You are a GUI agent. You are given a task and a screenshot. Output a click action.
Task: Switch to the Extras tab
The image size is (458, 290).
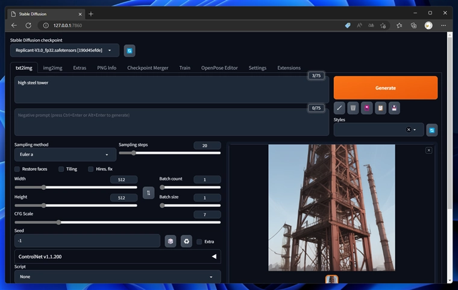80,68
